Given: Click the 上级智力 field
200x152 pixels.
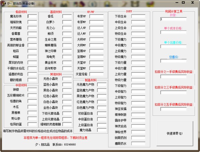Looking at the screenshot, I should point(138,97).
